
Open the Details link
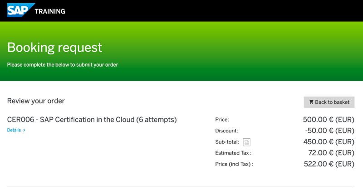click(x=14, y=130)
